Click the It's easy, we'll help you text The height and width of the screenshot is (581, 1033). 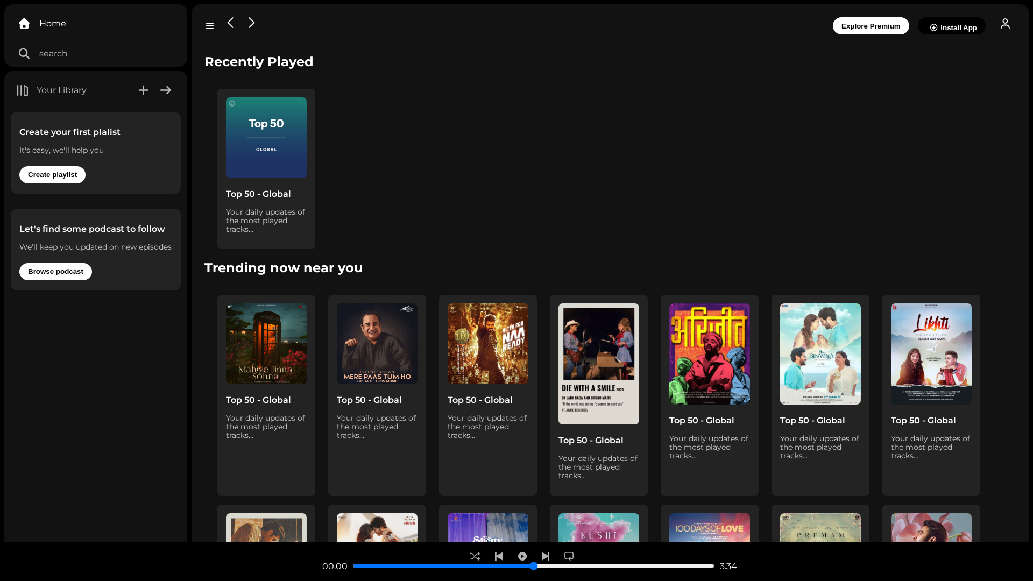point(61,151)
